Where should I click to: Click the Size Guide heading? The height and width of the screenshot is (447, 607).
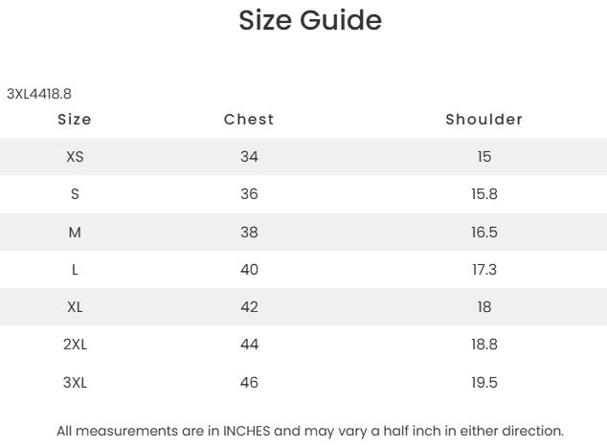tap(310, 20)
